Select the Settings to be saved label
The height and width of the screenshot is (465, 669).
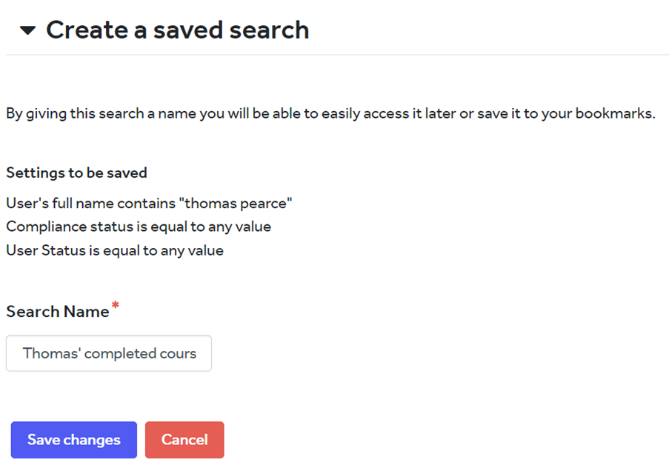pos(76,173)
